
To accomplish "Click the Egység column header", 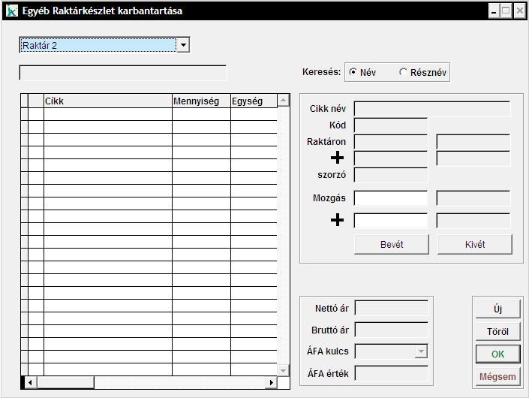I will click(x=253, y=101).
